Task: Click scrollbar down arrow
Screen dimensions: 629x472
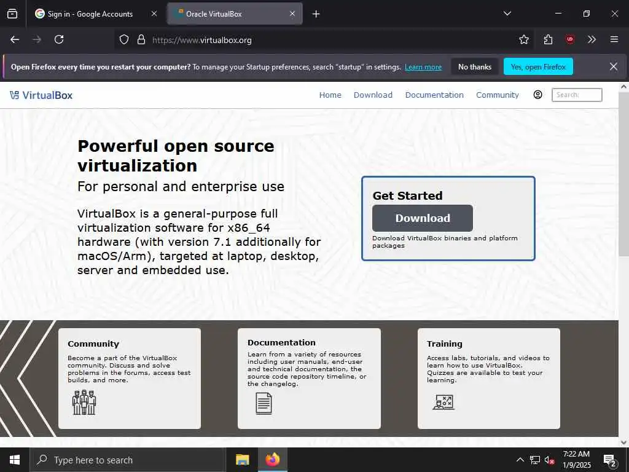Action: click(624, 442)
